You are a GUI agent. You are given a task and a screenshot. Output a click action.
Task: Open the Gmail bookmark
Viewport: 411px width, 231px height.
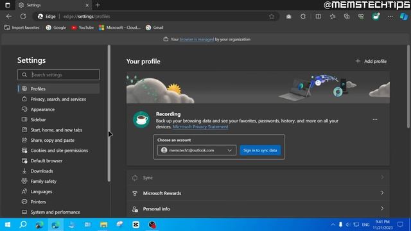click(154, 28)
